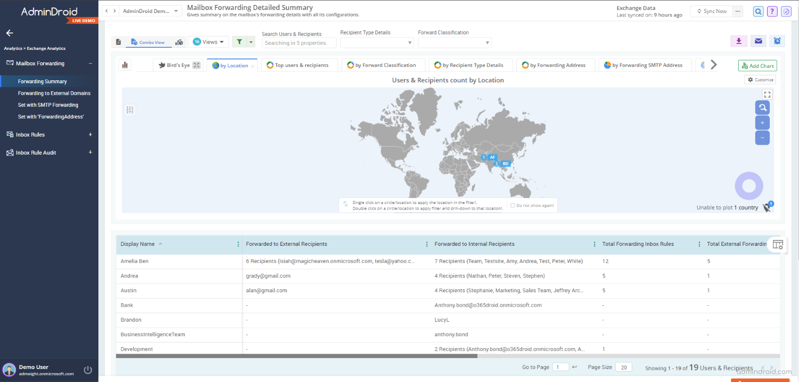Click the Demo User avatar
The height and width of the screenshot is (382, 799).
pyautogui.click(x=9, y=370)
